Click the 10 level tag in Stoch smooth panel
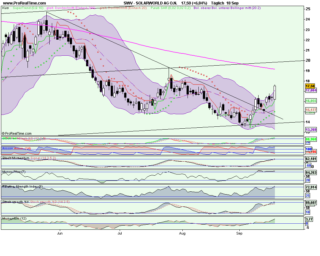320x256 pixels. (308, 212)
